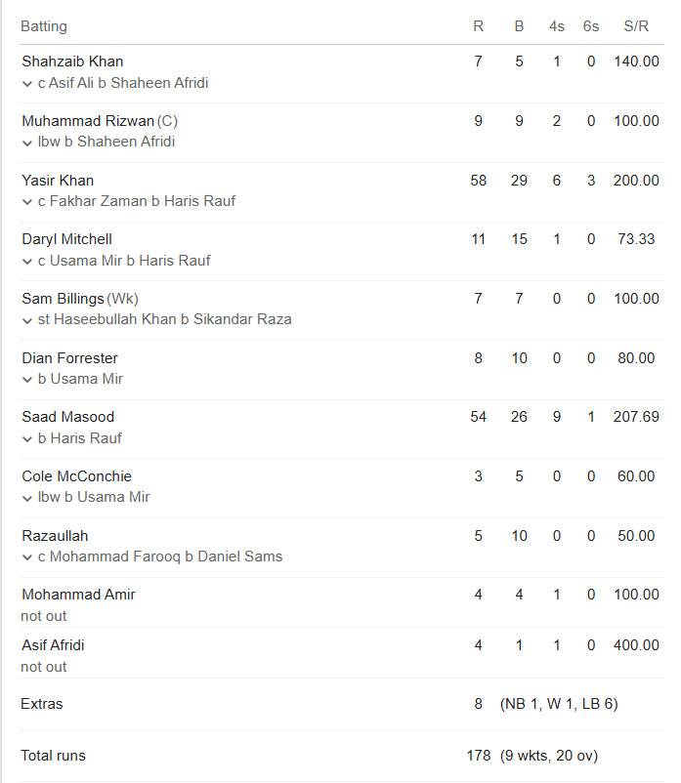Select Mohammad Amir player name

pyautogui.click(x=78, y=595)
